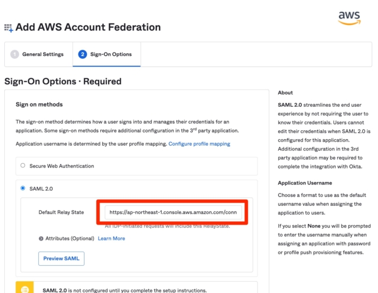Open the Sign-On Options tab
The width and height of the screenshot is (378, 293).
click(106, 54)
